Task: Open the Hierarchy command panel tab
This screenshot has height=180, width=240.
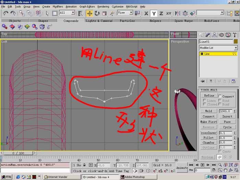Action: [x=214, y=35]
